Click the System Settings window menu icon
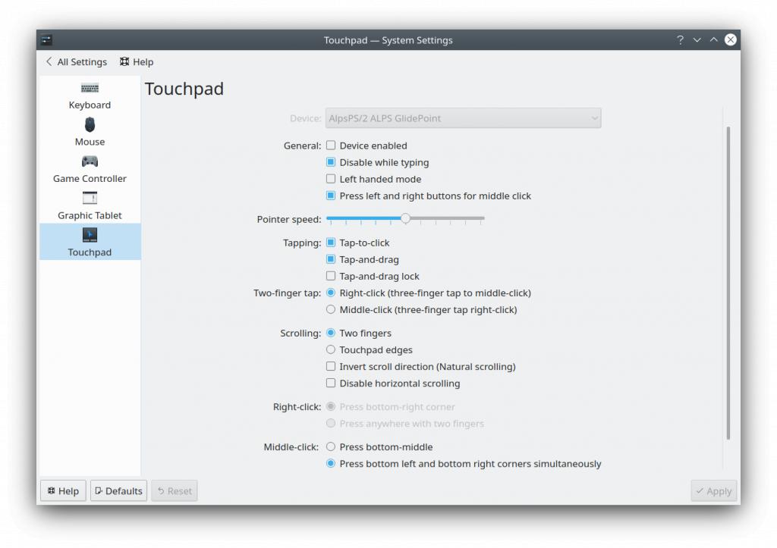This screenshot has width=777, height=548. coord(47,40)
